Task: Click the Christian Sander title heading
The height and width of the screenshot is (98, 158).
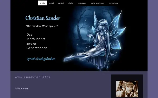Action: coord(43,18)
